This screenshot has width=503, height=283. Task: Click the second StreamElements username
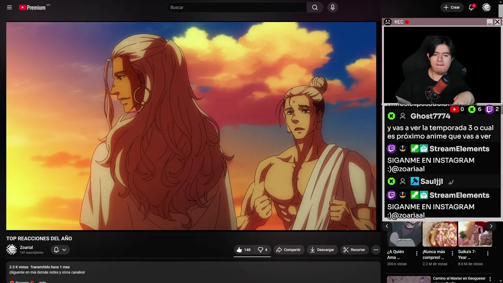[x=459, y=195]
